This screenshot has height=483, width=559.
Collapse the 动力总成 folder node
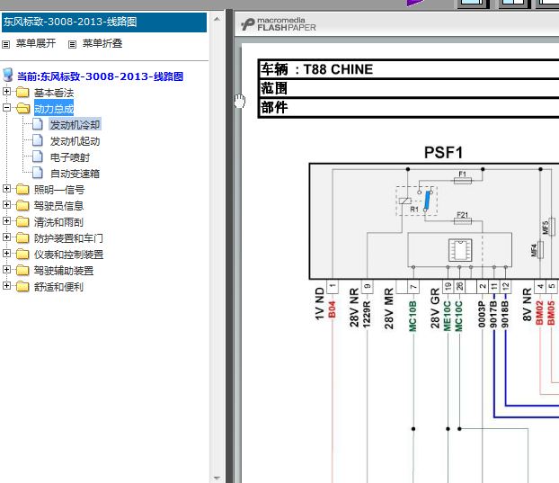[6, 107]
